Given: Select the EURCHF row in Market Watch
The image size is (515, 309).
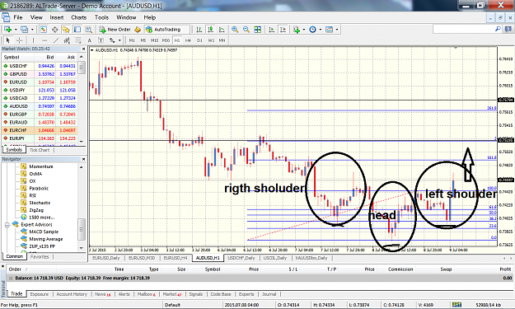Looking at the screenshot, I should click(x=40, y=130).
